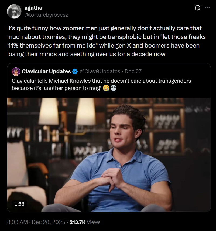Open the 8:03 AM Dec 28, 2025 timestamp

tap(36, 222)
